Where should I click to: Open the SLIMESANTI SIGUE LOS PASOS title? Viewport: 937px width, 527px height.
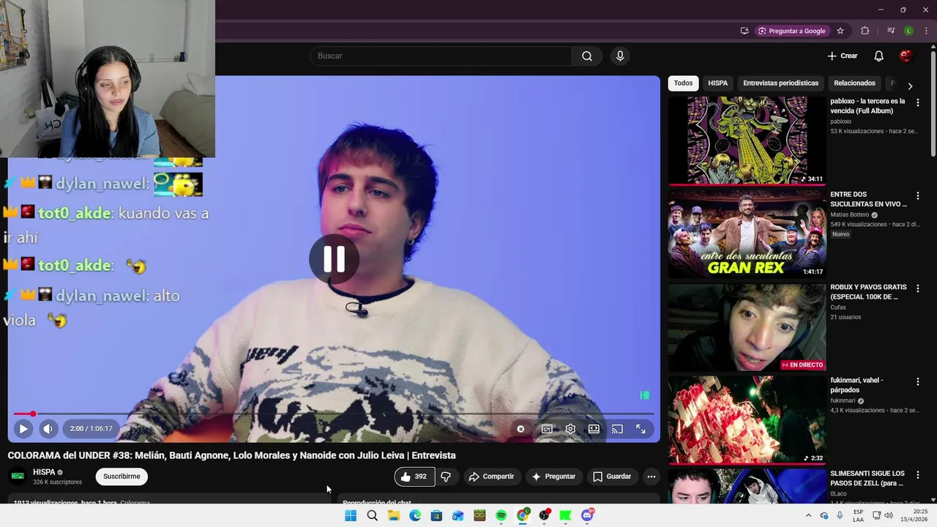pyautogui.click(x=867, y=479)
